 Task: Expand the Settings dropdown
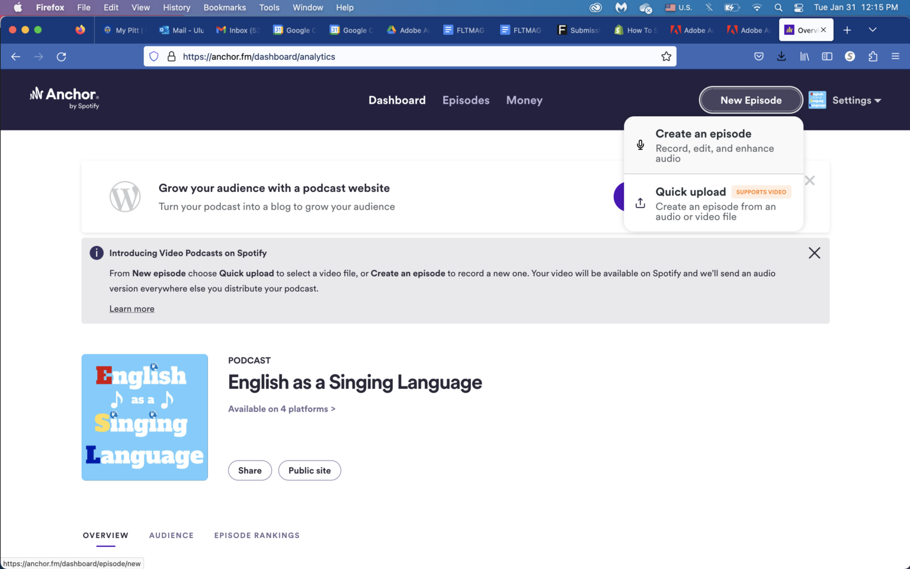pyautogui.click(x=855, y=100)
